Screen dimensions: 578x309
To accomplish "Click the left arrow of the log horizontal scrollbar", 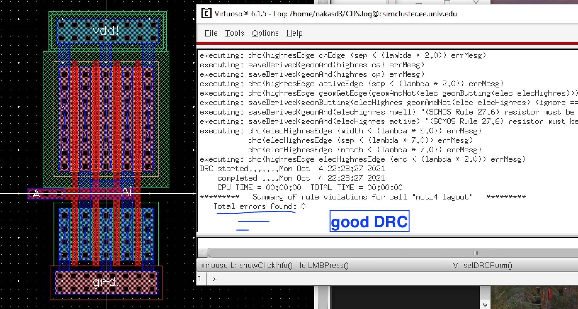I will pos(202,253).
